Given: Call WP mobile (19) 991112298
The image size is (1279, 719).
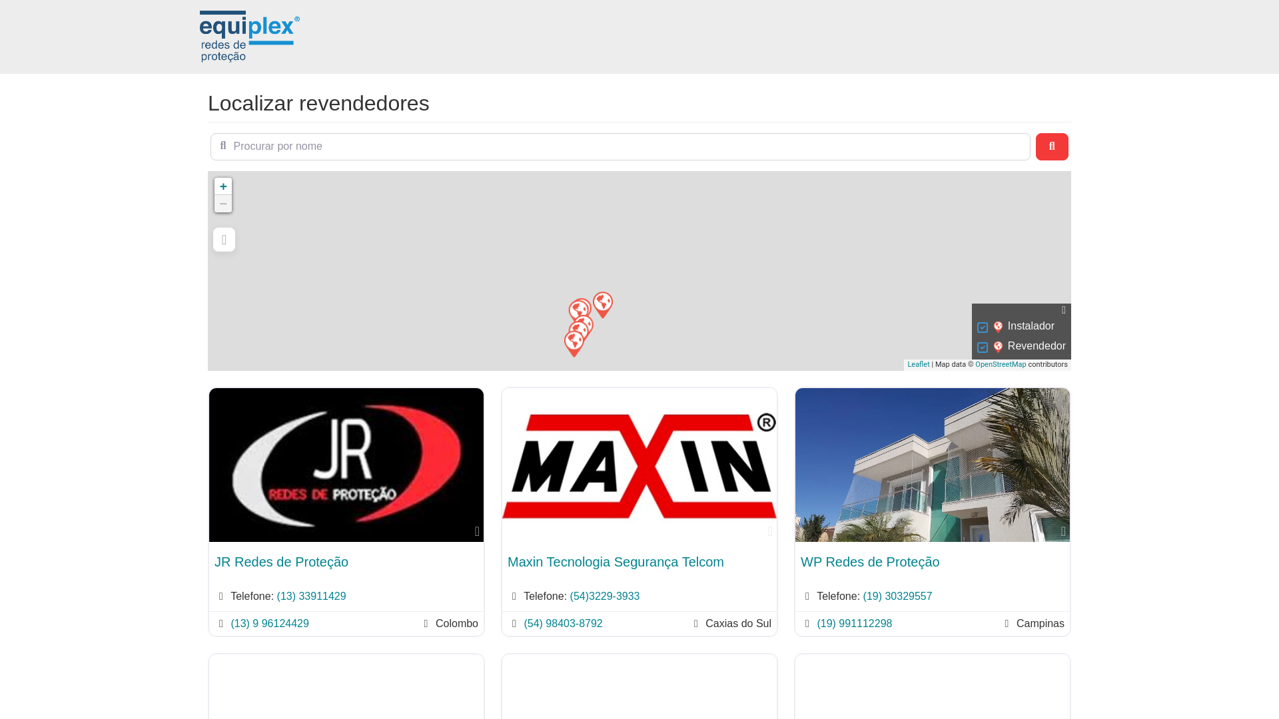Looking at the screenshot, I should (854, 624).
